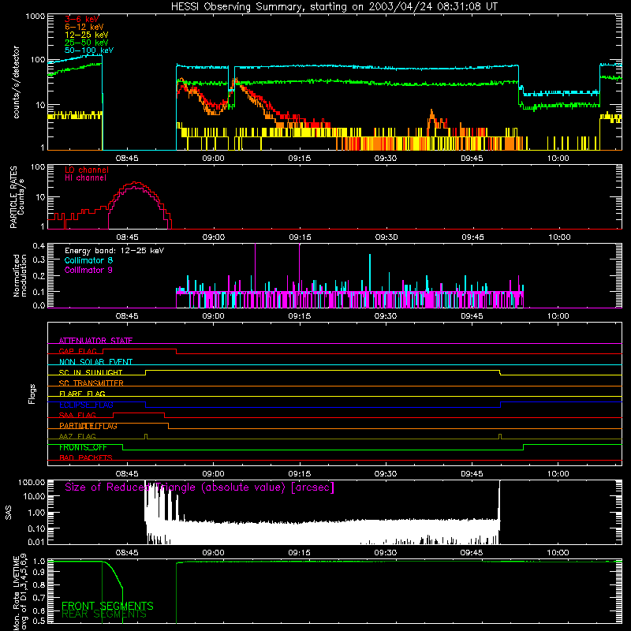Select the HI channel legend label
This screenshot has height=631, width=631.
pyautogui.click(x=85, y=178)
